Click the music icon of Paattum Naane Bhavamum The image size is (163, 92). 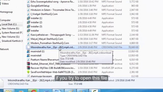tap(28, 60)
